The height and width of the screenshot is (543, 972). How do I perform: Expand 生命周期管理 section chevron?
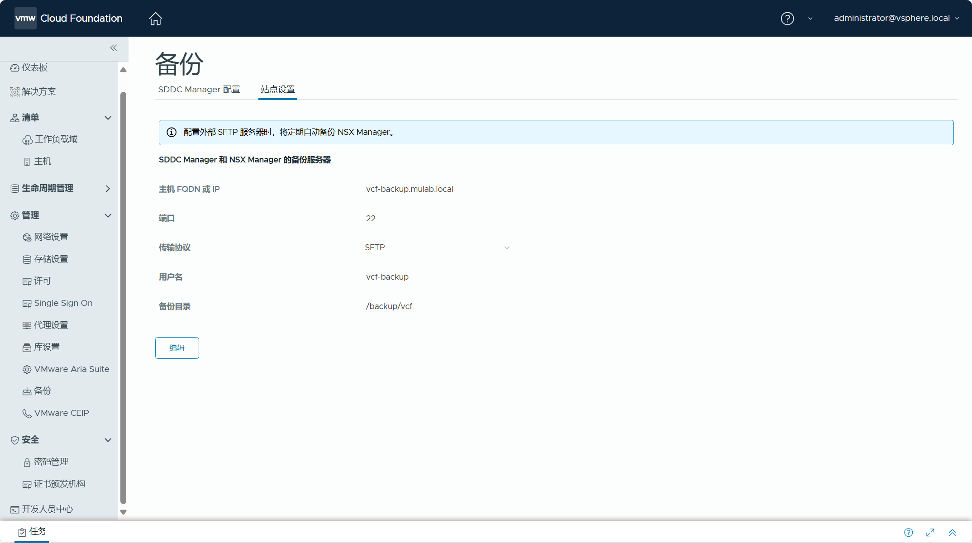(108, 188)
